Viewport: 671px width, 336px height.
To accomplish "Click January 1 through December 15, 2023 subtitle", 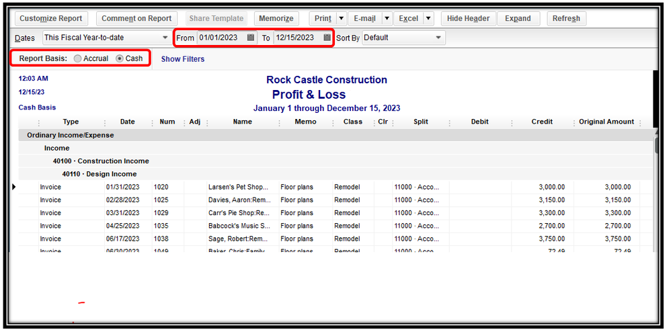I will 327,108.
